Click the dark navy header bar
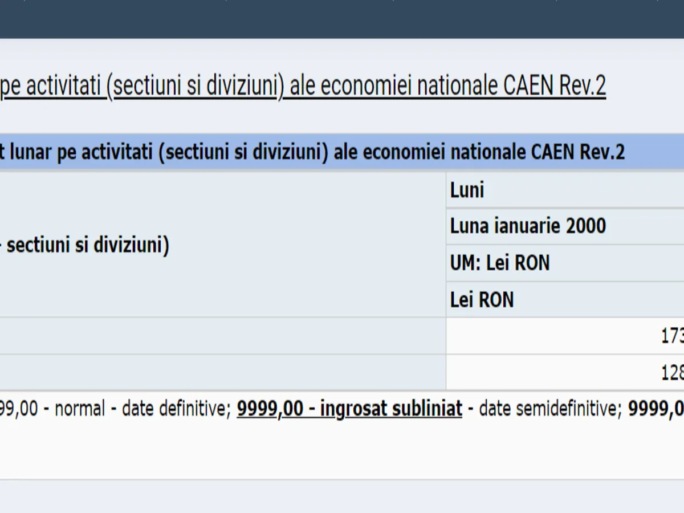 coord(342,19)
